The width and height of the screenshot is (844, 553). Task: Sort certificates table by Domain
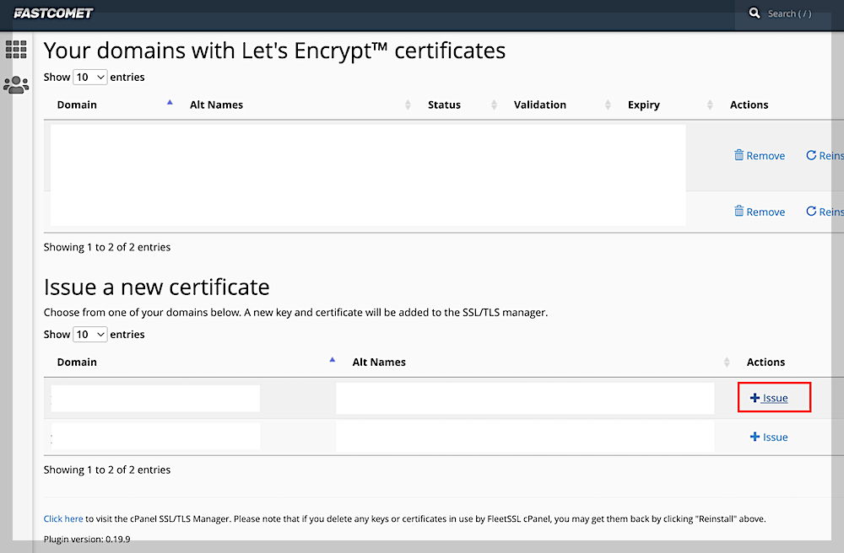click(77, 105)
